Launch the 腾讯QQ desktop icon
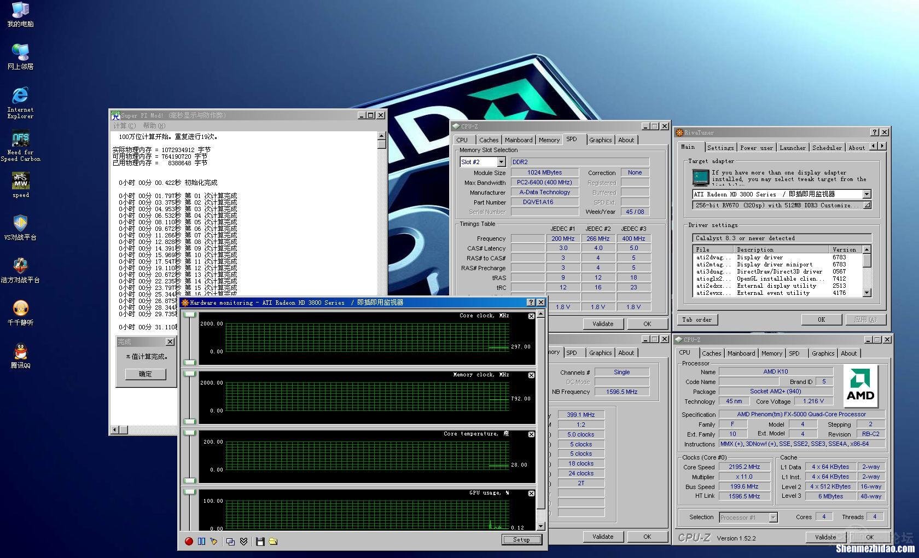Viewport: 919px width, 558px height. [x=20, y=356]
